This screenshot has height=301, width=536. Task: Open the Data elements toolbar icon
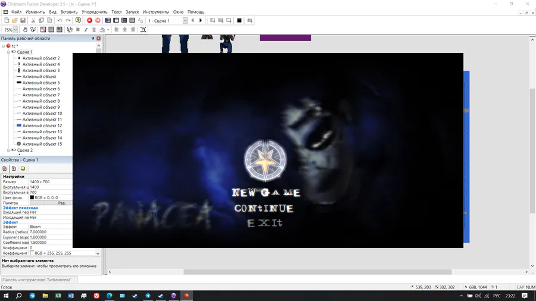141,20
